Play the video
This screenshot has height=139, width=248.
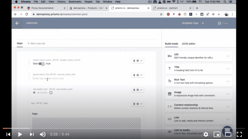pos(20,134)
